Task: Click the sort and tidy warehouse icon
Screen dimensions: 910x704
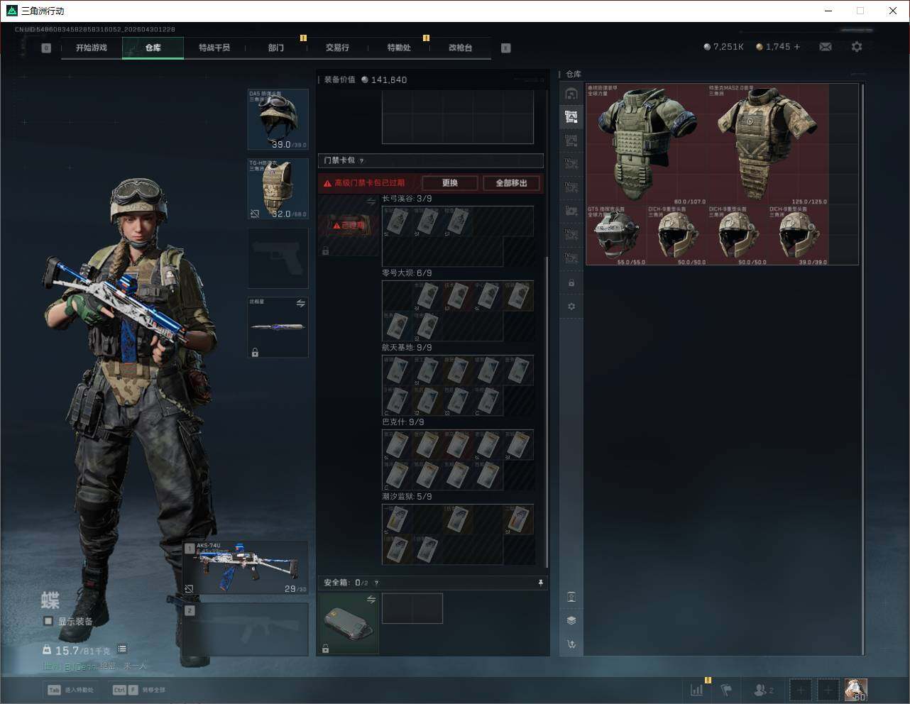Action: (571, 644)
